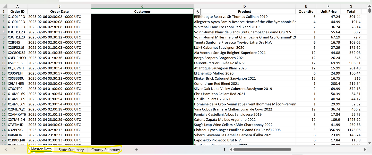Image resolution: width=372 pixels, height=155 pixels.
Task: Click the Order ID header cell
Action: (18, 12)
